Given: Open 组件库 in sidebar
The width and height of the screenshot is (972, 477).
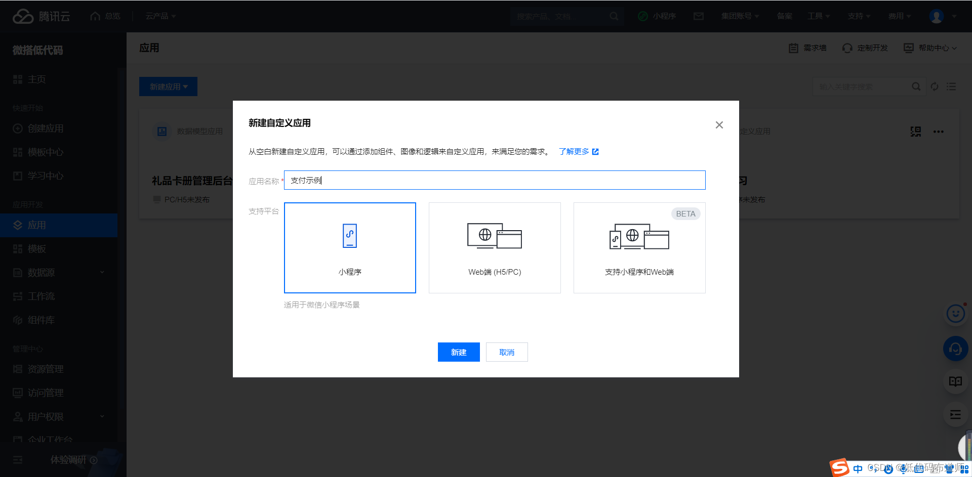Looking at the screenshot, I should pyautogui.click(x=59, y=320).
